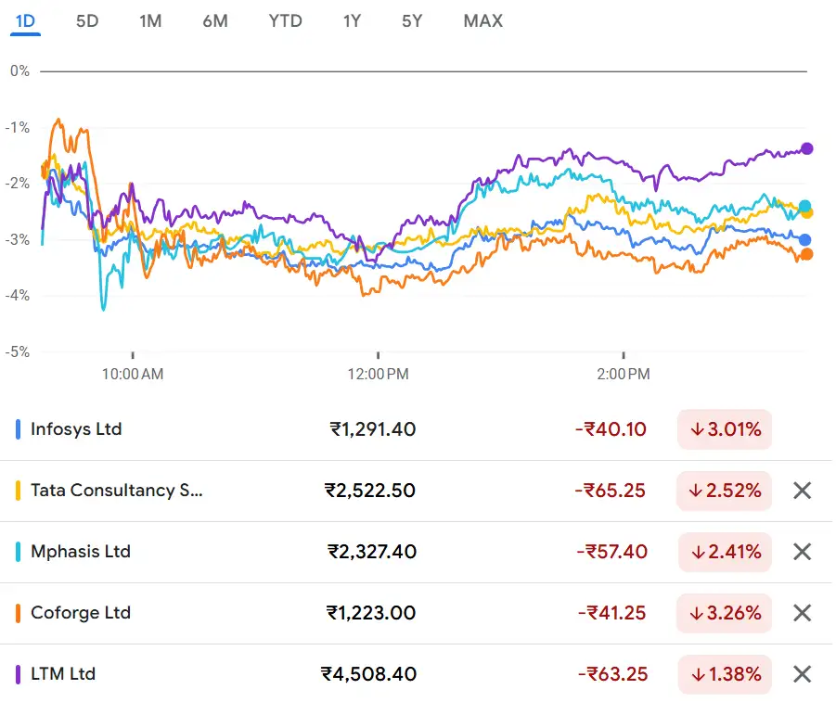Click the orange Coforge endpoint dot on chart
Image resolution: width=836 pixels, height=702 pixels.
[x=806, y=254]
